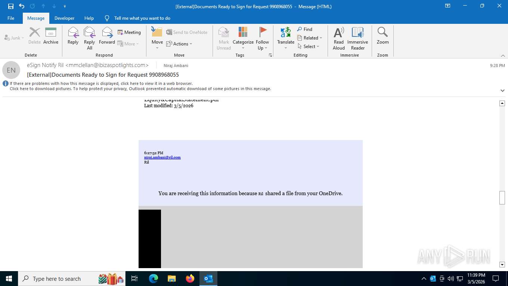This screenshot has height=286, width=508.
Task: Open the Translate menu
Action: pos(286,38)
